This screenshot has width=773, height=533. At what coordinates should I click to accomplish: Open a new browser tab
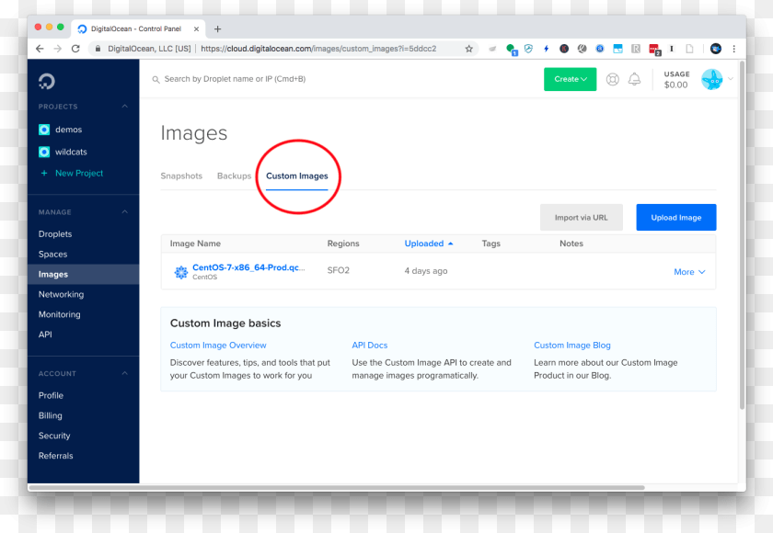click(217, 29)
